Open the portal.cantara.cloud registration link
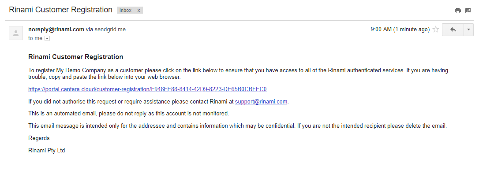This screenshot has height=170, width=479. pos(147,89)
